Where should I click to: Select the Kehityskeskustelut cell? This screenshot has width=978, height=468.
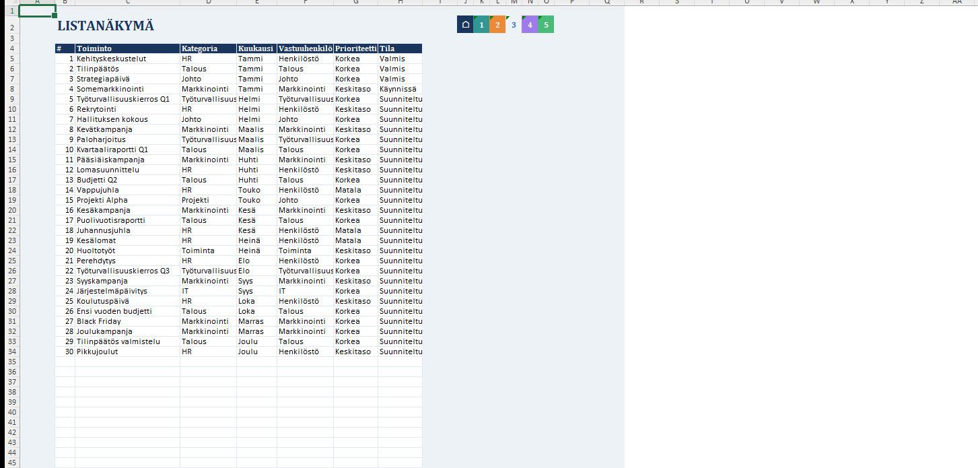point(127,59)
